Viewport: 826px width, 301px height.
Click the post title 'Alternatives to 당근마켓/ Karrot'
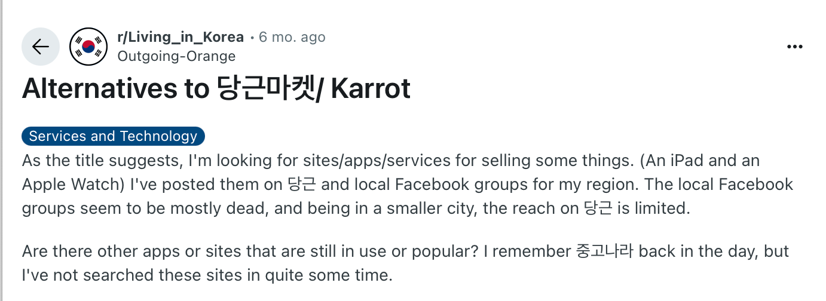[216, 89]
